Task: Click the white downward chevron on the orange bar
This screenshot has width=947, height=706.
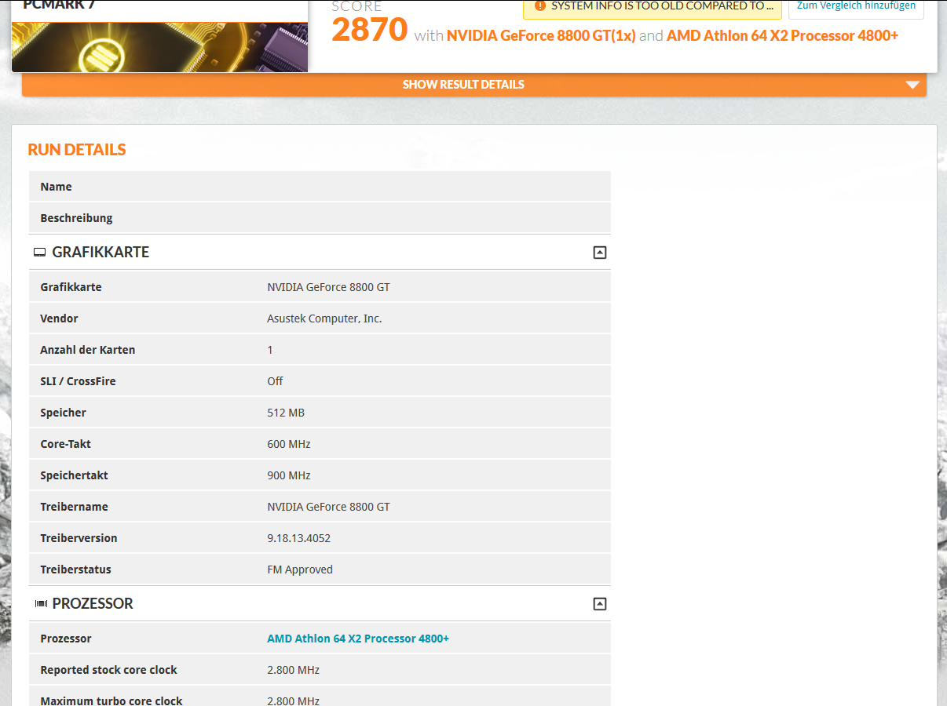Action: pos(912,84)
